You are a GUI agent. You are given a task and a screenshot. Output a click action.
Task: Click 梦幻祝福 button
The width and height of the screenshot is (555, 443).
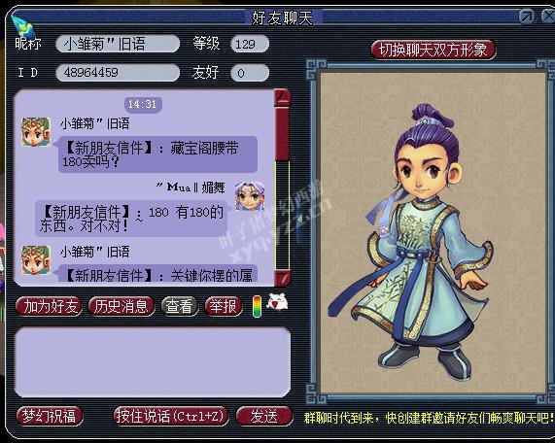pos(50,416)
